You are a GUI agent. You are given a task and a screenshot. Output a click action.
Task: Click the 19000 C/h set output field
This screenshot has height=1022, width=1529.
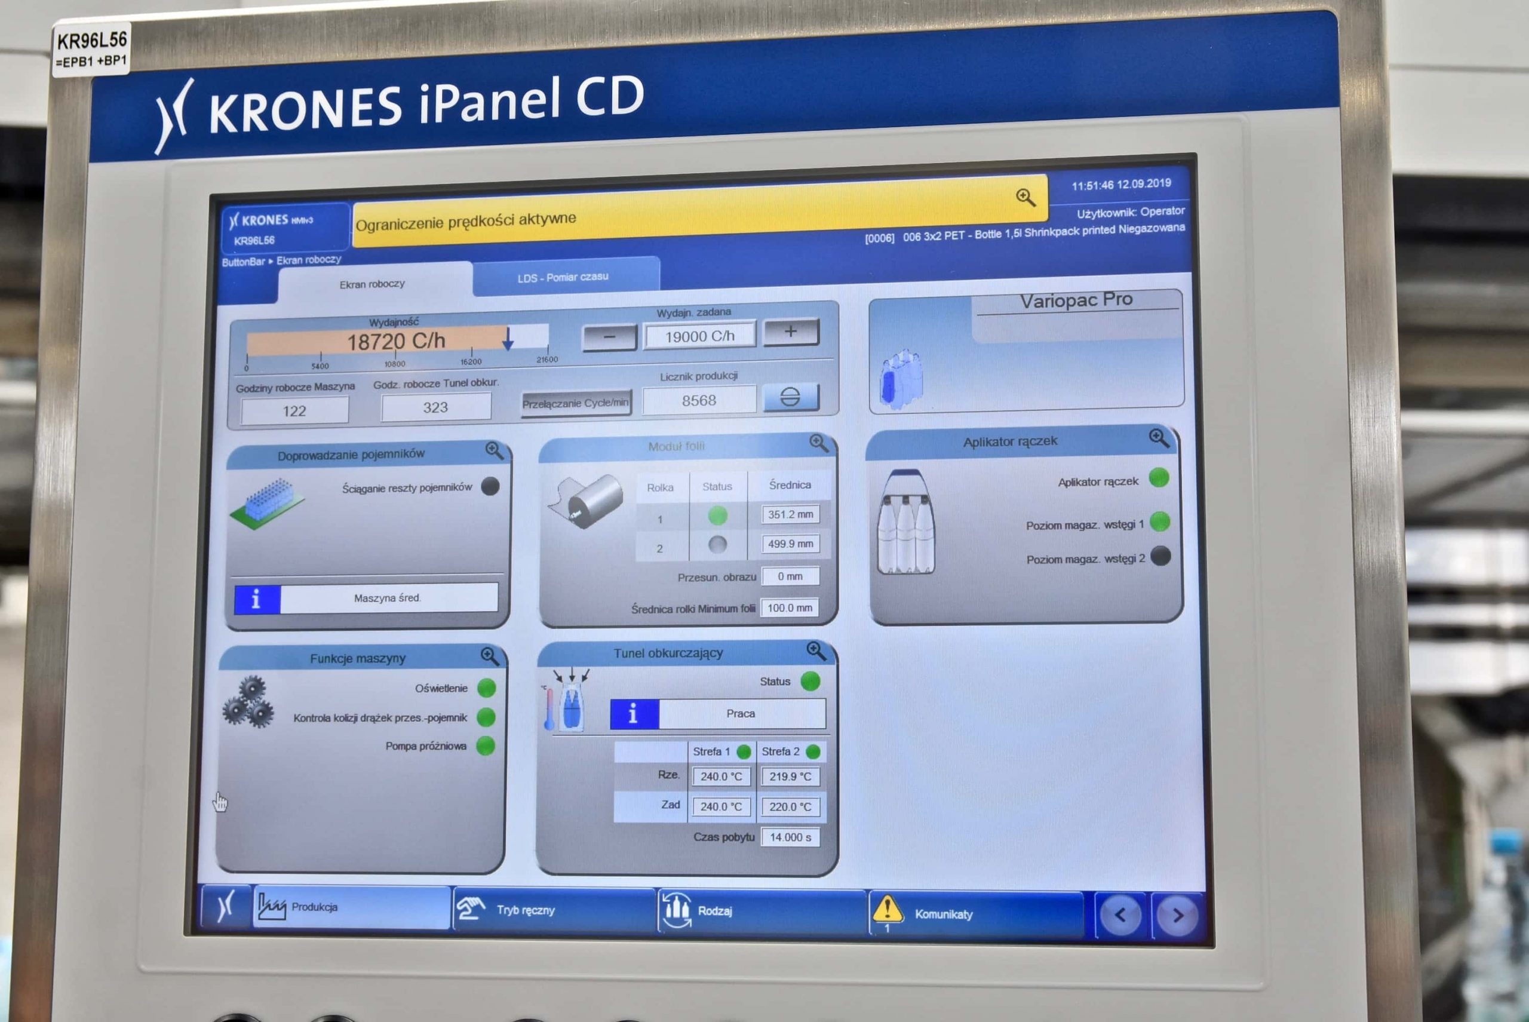click(x=699, y=336)
